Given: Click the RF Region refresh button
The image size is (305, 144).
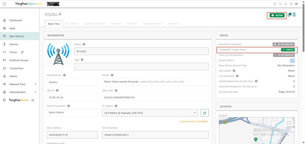Looking at the screenshot, I should (204, 113).
